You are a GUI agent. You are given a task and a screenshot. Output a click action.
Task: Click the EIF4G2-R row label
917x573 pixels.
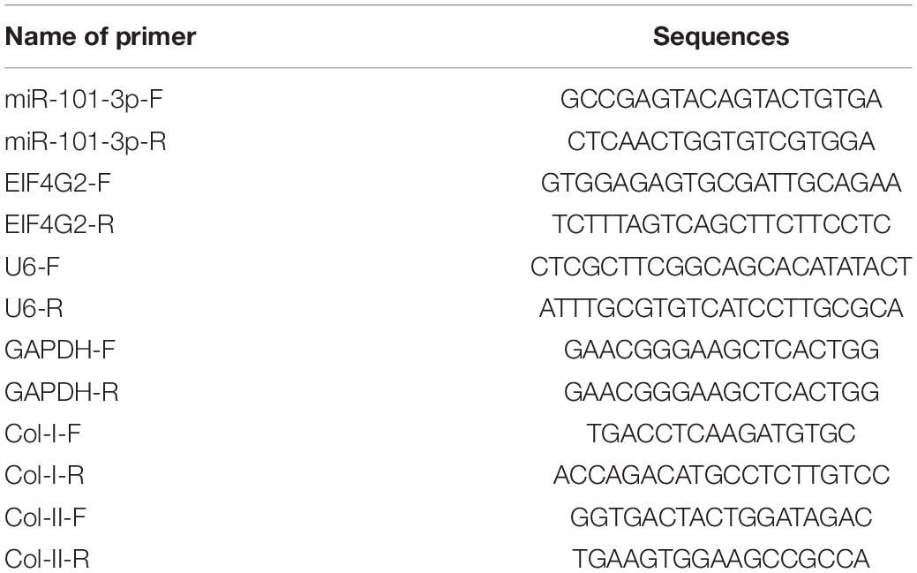coord(59,224)
